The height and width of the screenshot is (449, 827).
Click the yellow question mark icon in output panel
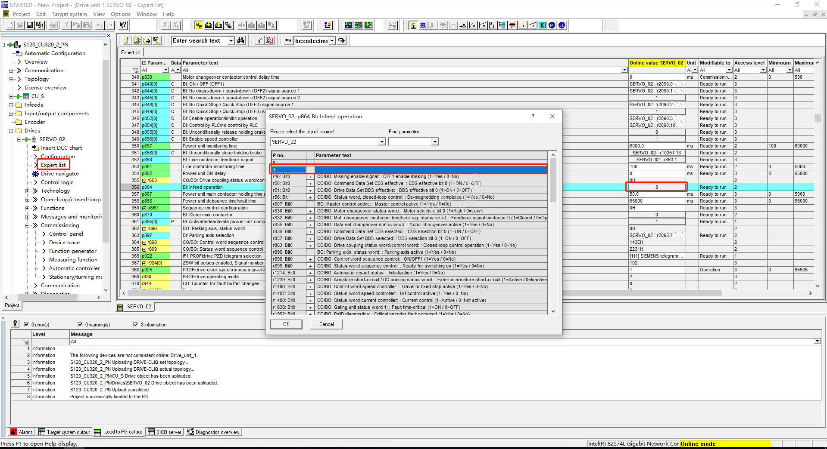click(15, 323)
